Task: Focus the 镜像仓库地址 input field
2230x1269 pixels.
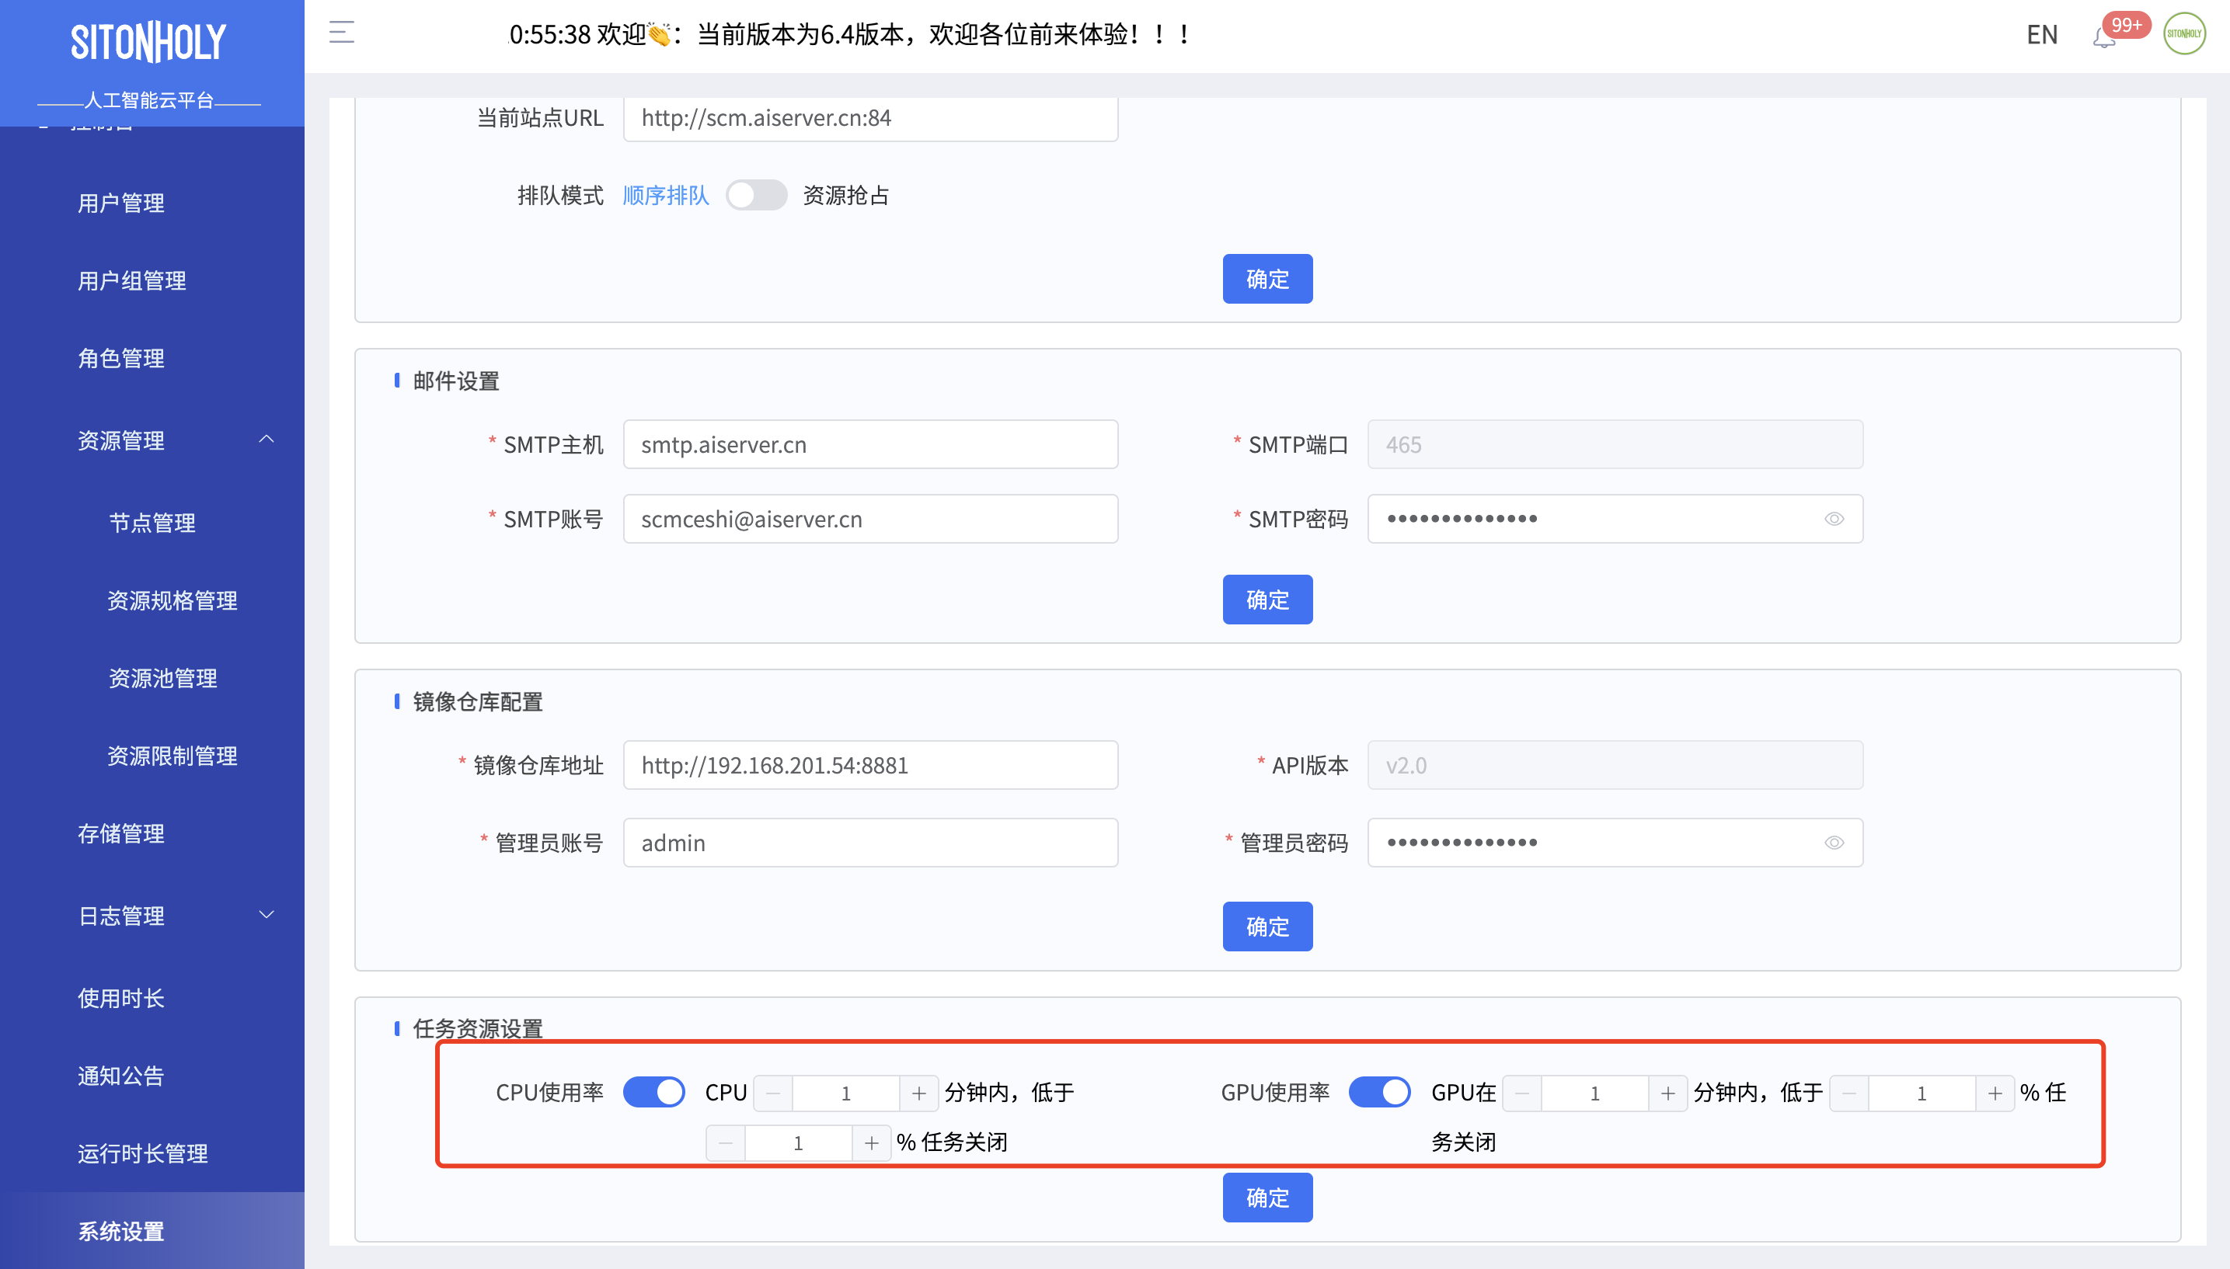Action: pyautogui.click(x=871, y=765)
